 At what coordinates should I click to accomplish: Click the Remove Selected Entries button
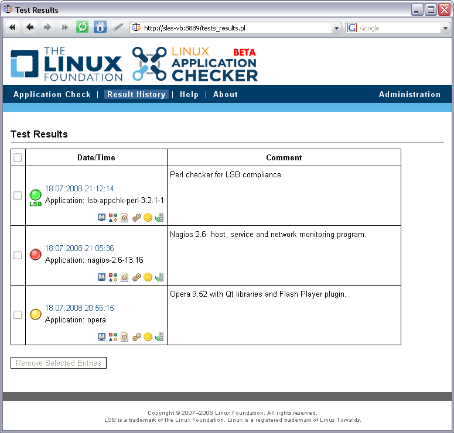[59, 363]
